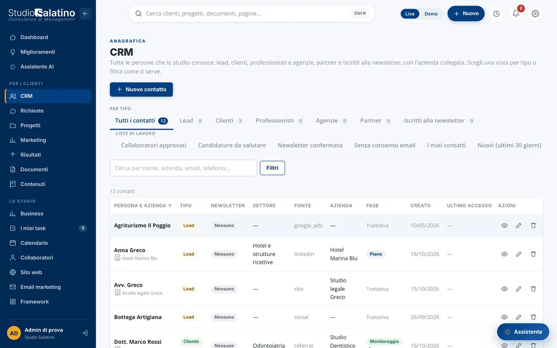Delete Agriturismo Il Poggio with trash icon
Image resolution: width=557 pixels, height=348 pixels.
tap(533, 226)
